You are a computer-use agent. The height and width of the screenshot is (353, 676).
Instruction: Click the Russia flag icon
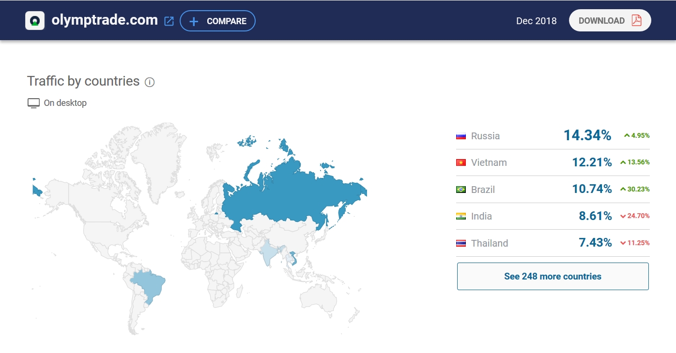[x=461, y=136]
